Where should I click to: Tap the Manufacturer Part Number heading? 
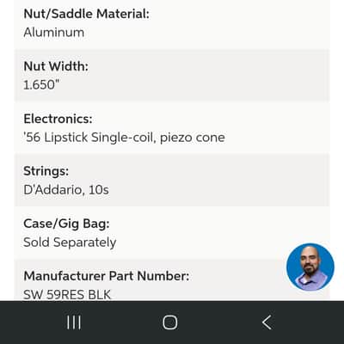pyautogui.click(x=107, y=276)
